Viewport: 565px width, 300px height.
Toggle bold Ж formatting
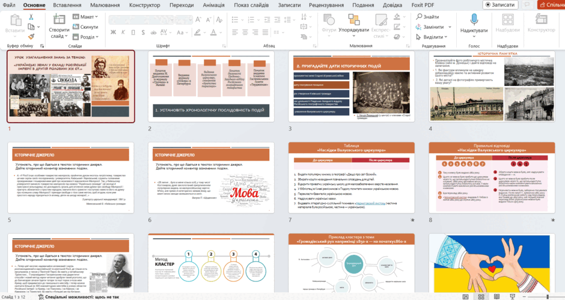pos(113,32)
